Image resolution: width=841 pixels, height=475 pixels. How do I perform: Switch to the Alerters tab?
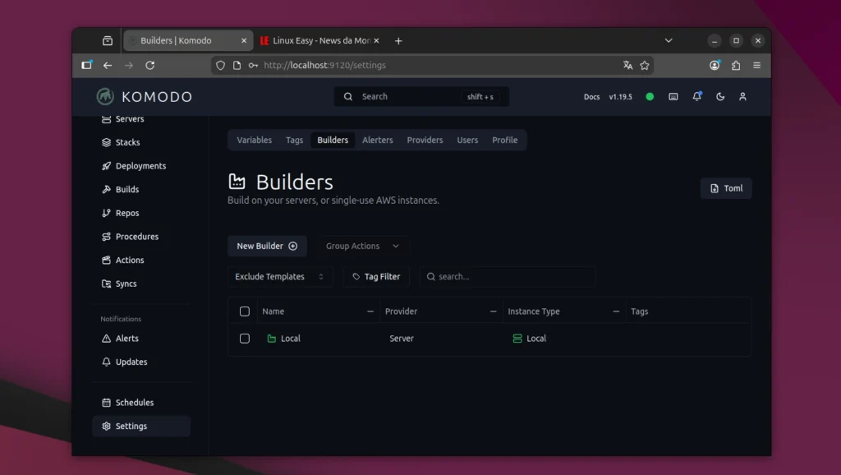(377, 140)
